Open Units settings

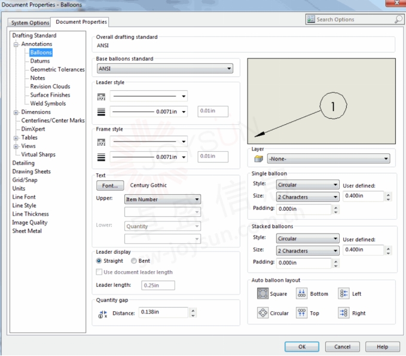[x=19, y=189]
